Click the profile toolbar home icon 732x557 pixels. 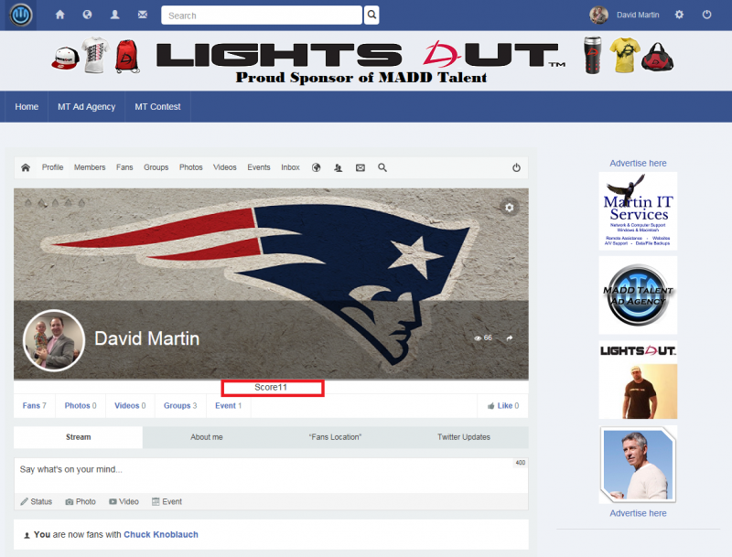[26, 167]
